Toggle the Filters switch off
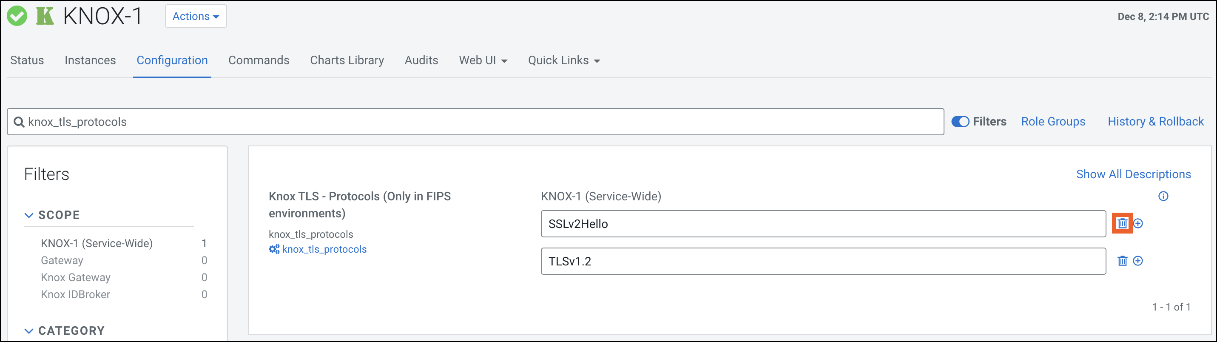The width and height of the screenshot is (1217, 342). (x=960, y=122)
